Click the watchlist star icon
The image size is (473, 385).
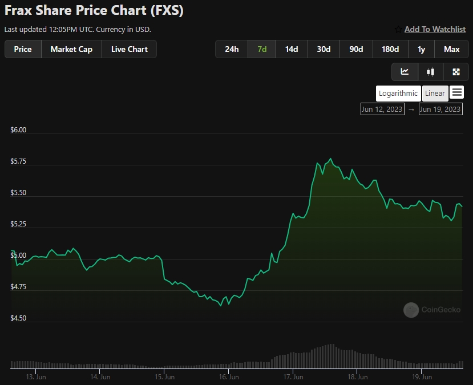pyautogui.click(x=398, y=29)
